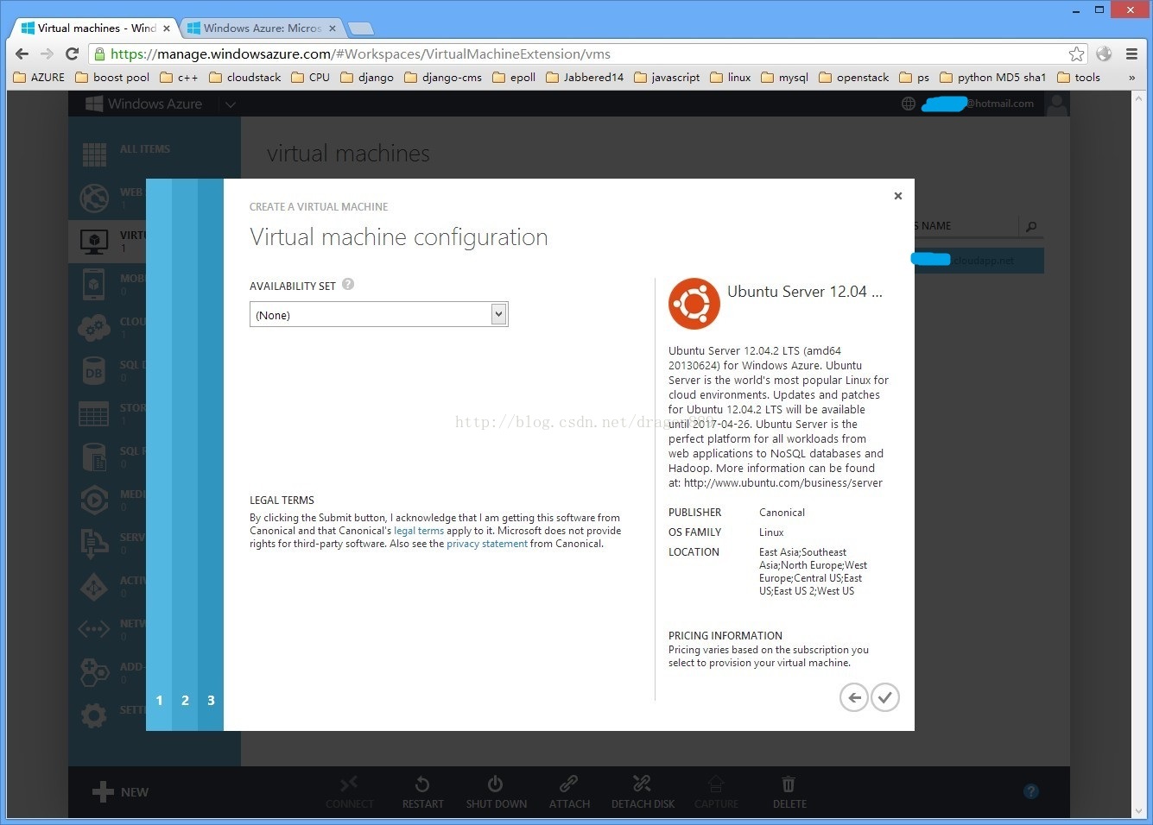Screen dimensions: 1153x825
Task: Click the Detach Disk command
Action: tap(643, 792)
